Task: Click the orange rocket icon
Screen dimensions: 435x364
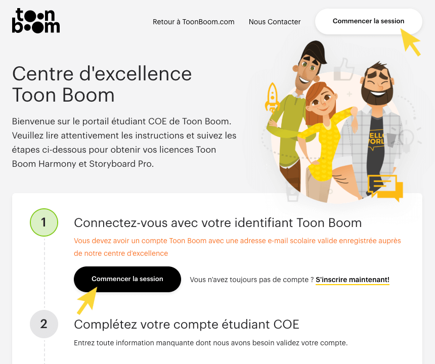Action: click(272, 97)
